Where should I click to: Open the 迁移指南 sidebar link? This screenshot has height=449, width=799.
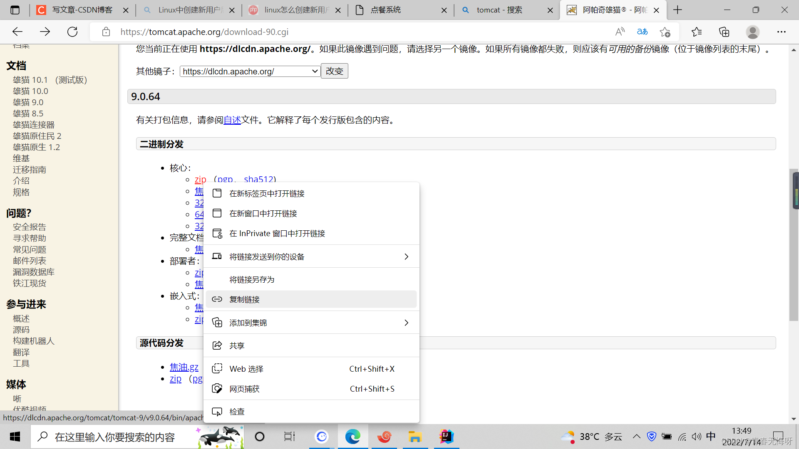30,170
